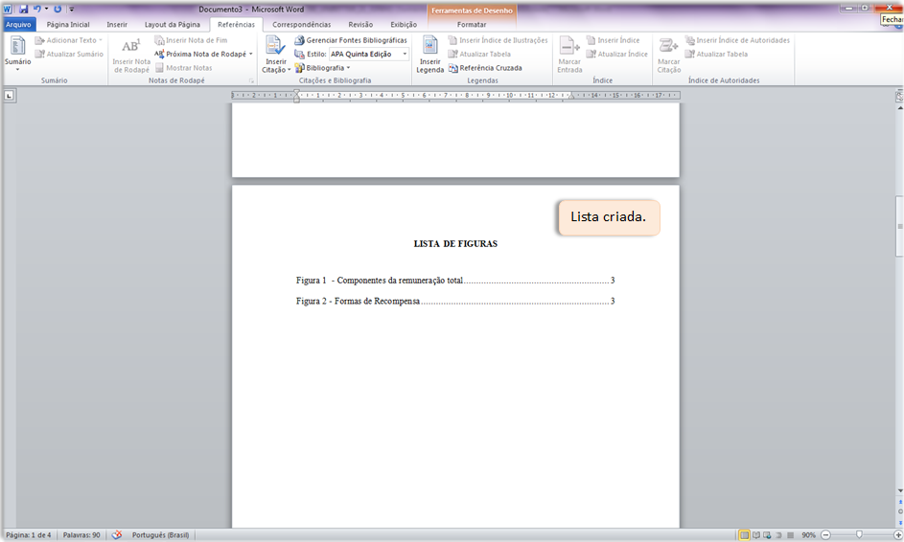Viewport: 904px width, 542px height.
Task: Click the spell check status icon
Action: [x=116, y=535]
